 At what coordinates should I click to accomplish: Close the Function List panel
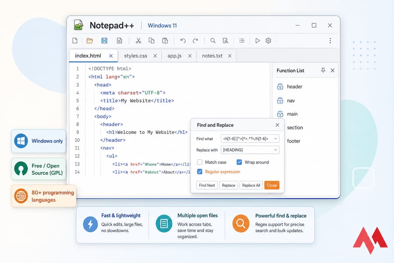332,71
